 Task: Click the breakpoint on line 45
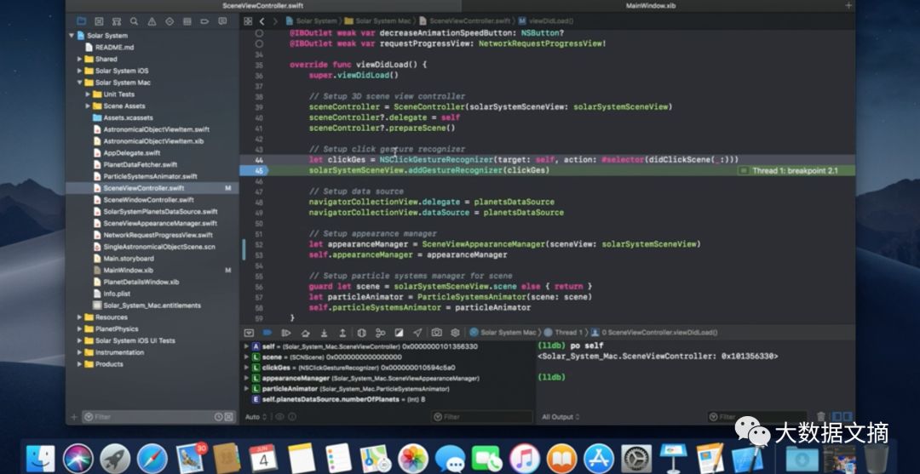pos(254,170)
